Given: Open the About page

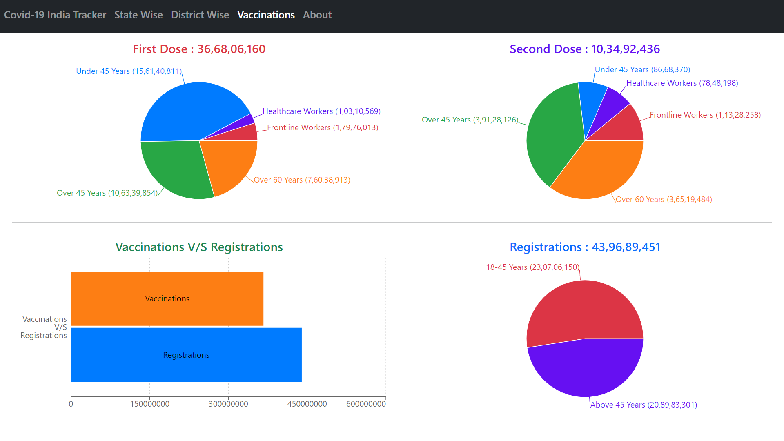Looking at the screenshot, I should coord(317,15).
